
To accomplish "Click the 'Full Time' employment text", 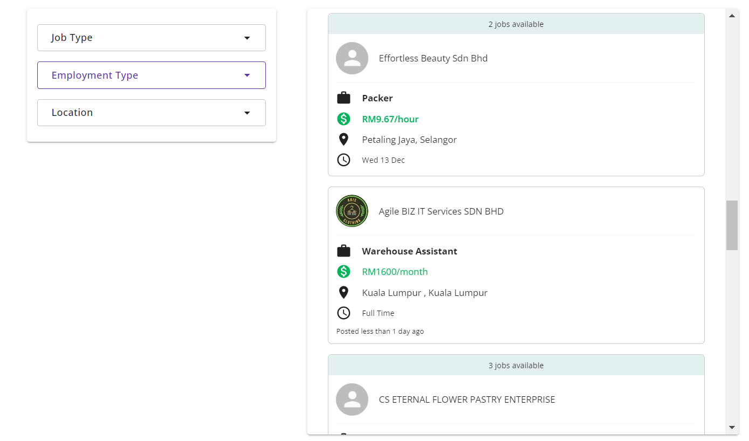I will tap(378, 313).
